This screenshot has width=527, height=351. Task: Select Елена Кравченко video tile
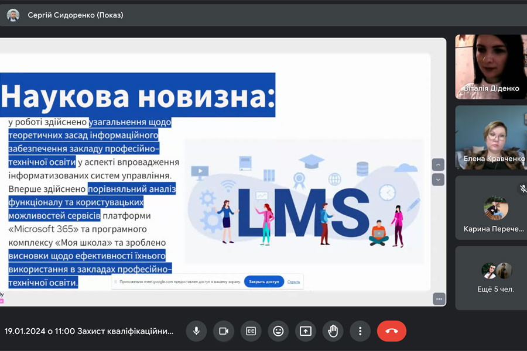pos(491,137)
